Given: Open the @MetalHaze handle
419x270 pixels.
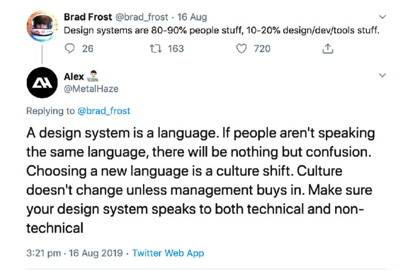Looking at the screenshot, I should click(x=91, y=89).
